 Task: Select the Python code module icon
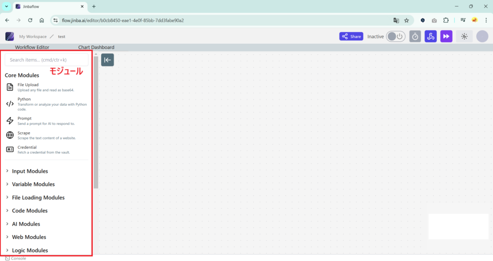click(x=10, y=104)
